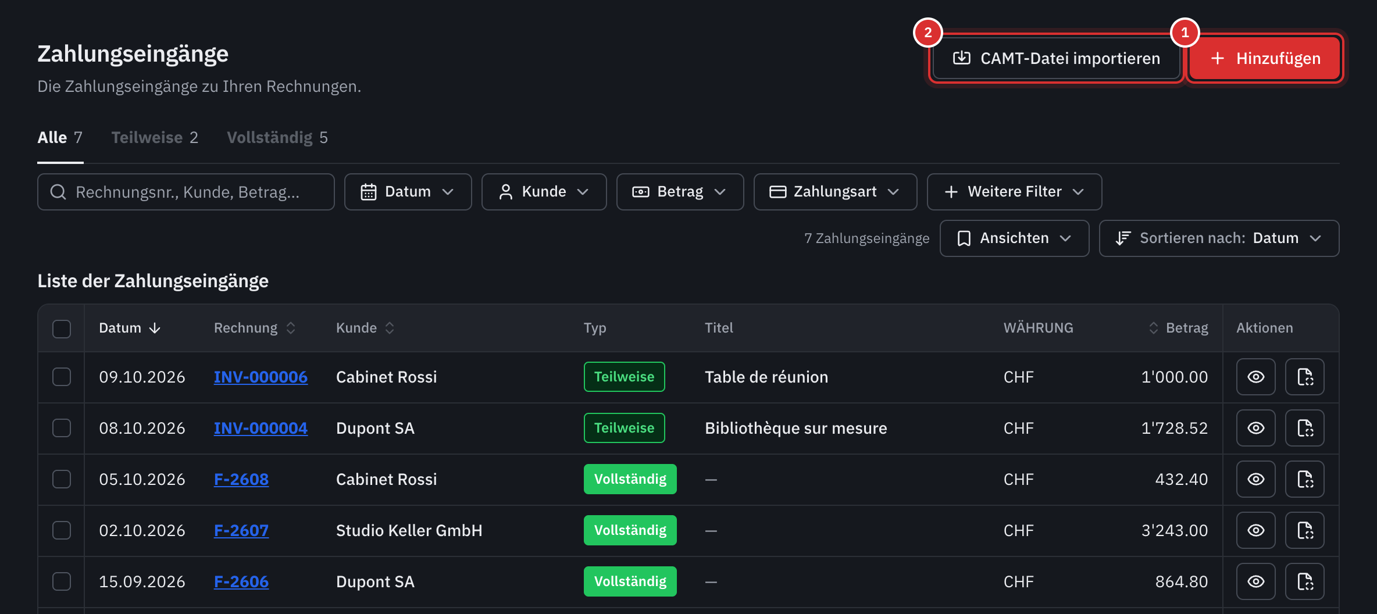Change Sortieren nach Datum option
Screen dimensions: 1377x614
(x=1219, y=238)
